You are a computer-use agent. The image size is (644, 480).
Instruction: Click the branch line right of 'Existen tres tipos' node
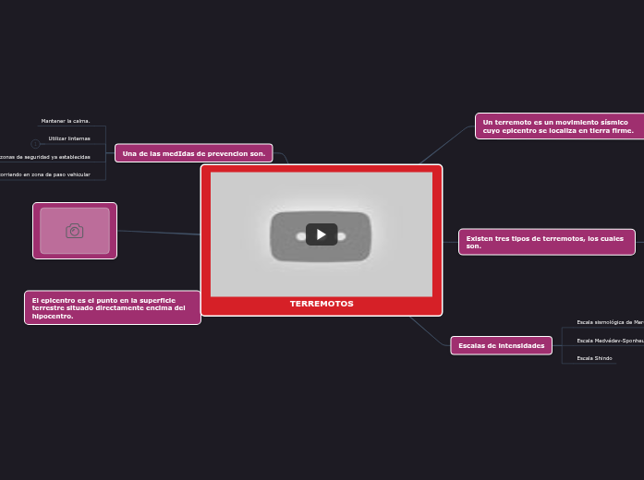[x=639, y=243]
